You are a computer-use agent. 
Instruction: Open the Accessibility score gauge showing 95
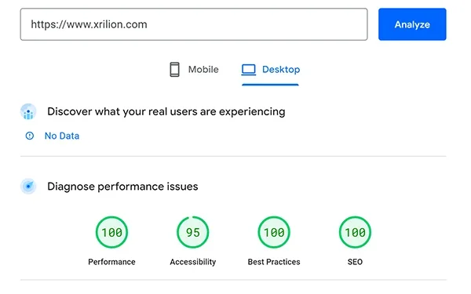click(x=193, y=232)
